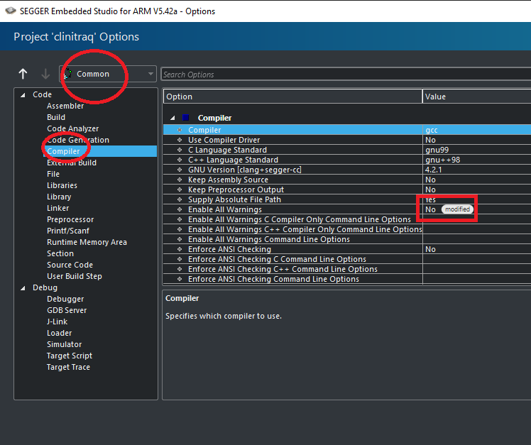Select GNU Version [clang+segger-cc] option row

[x=347, y=170]
